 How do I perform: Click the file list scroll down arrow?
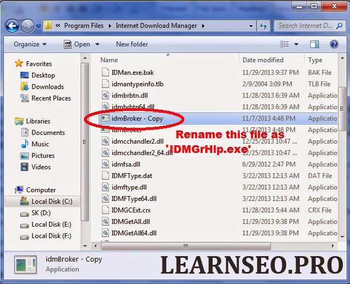(x=342, y=237)
